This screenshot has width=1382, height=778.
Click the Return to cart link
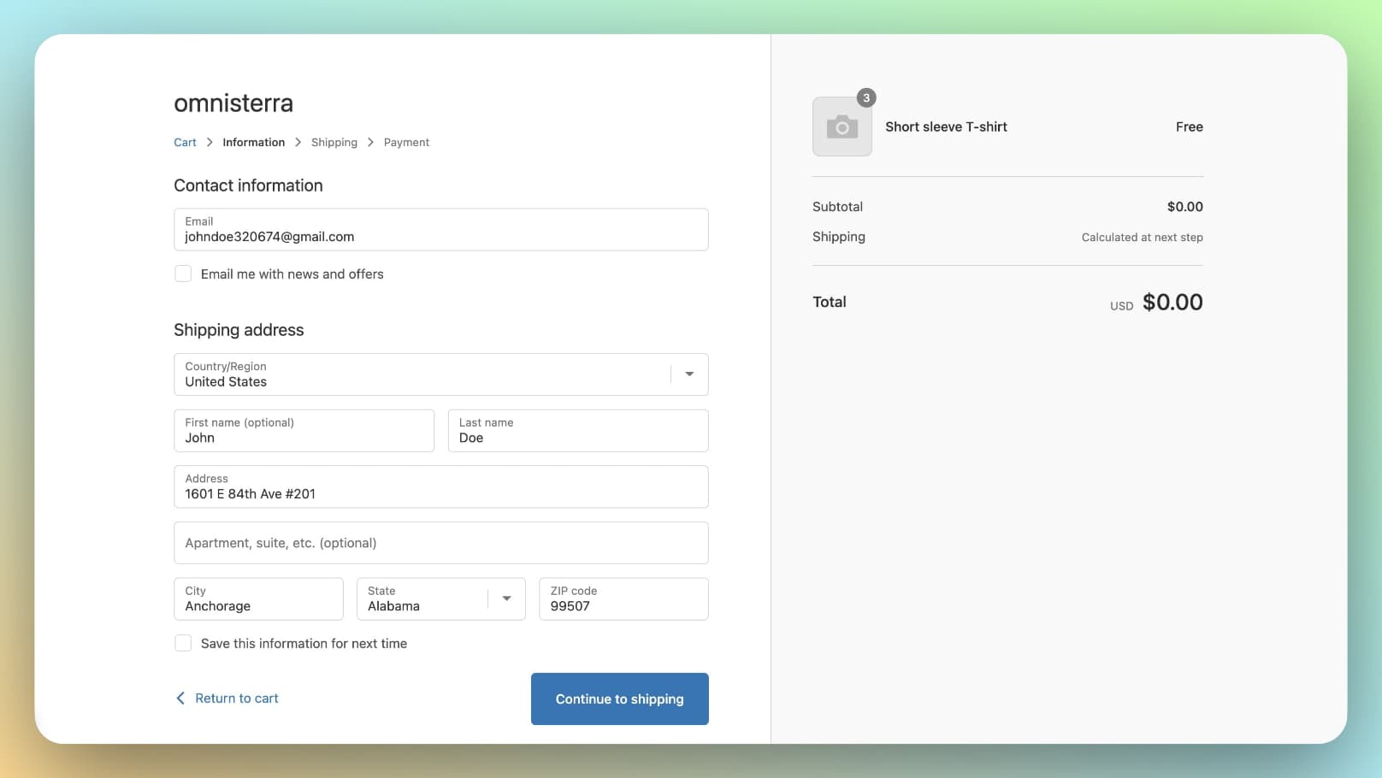coord(237,698)
